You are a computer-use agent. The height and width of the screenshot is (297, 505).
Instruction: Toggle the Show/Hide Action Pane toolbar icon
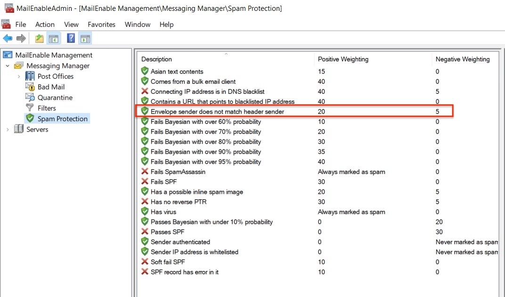click(x=85, y=39)
